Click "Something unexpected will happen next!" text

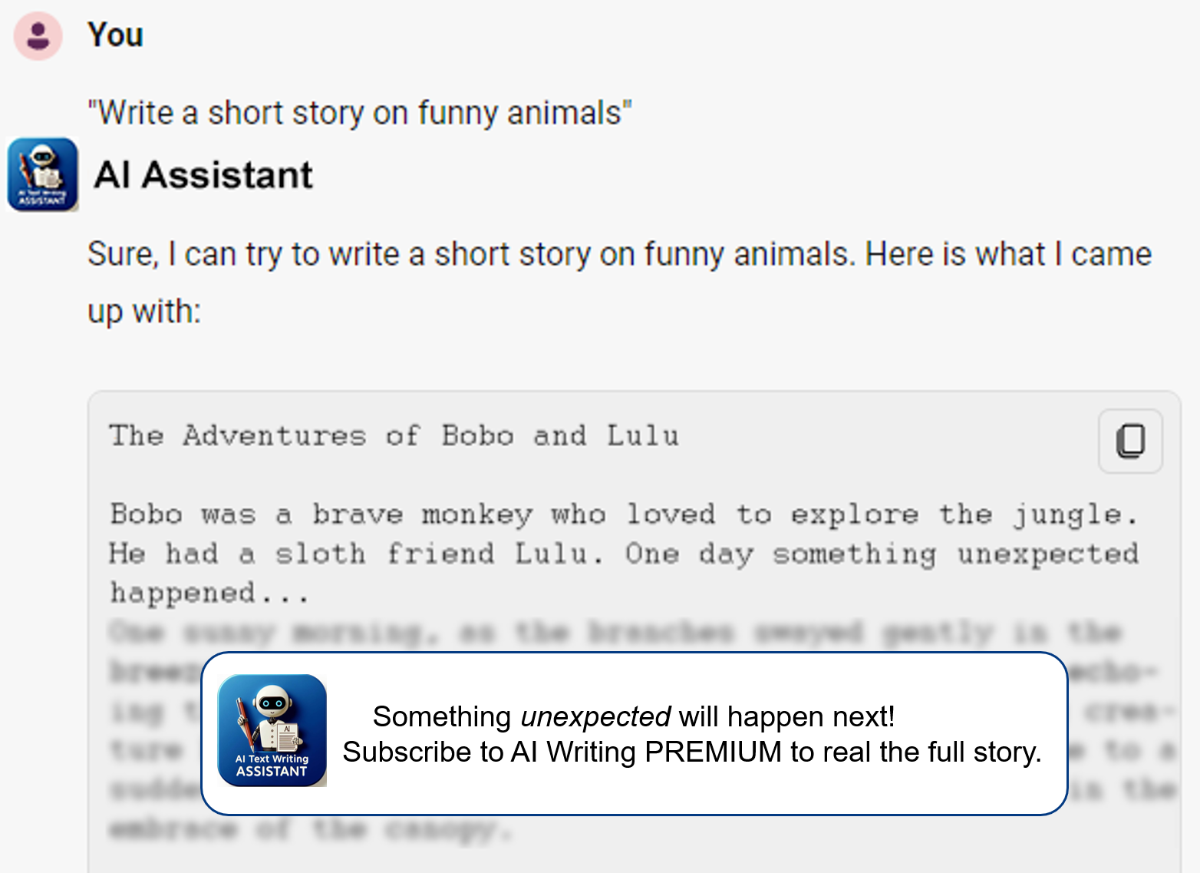tap(633, 716)
